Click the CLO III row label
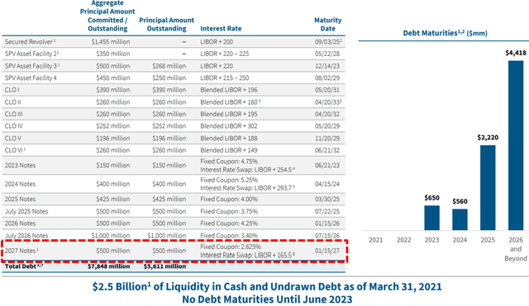The width and height of the screenshot is (529, 306). 13,114
